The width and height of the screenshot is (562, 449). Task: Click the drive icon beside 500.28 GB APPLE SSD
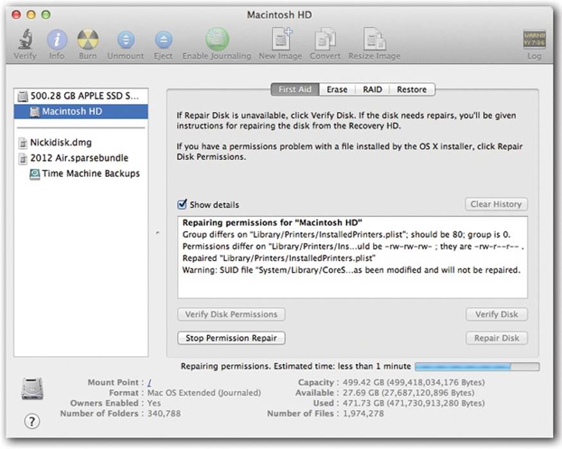click(x=22, y=96)
